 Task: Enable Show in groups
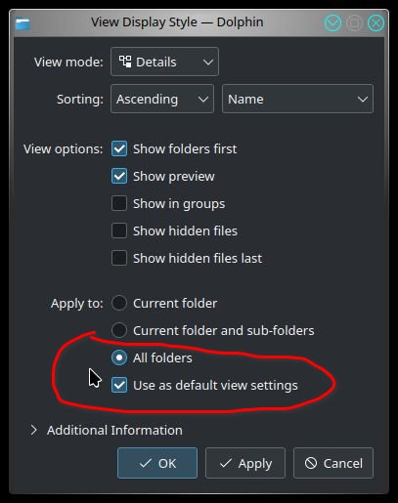[x=119, y=203]
